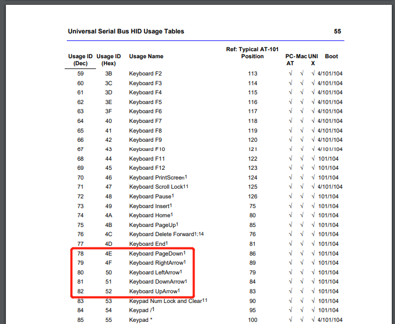Screen dimensions: 395x324
Task: Select the 'Keyboard PrintScreen' entry
Action: coord(157,177)
